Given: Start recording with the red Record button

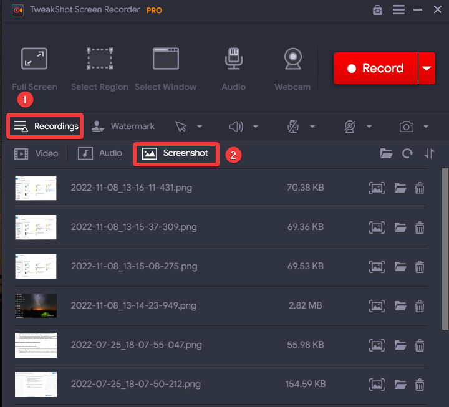Looking at the screenshot, I should pos(375,68).
